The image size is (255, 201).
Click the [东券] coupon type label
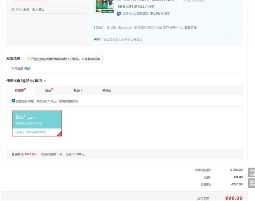(x=19, y=132)
